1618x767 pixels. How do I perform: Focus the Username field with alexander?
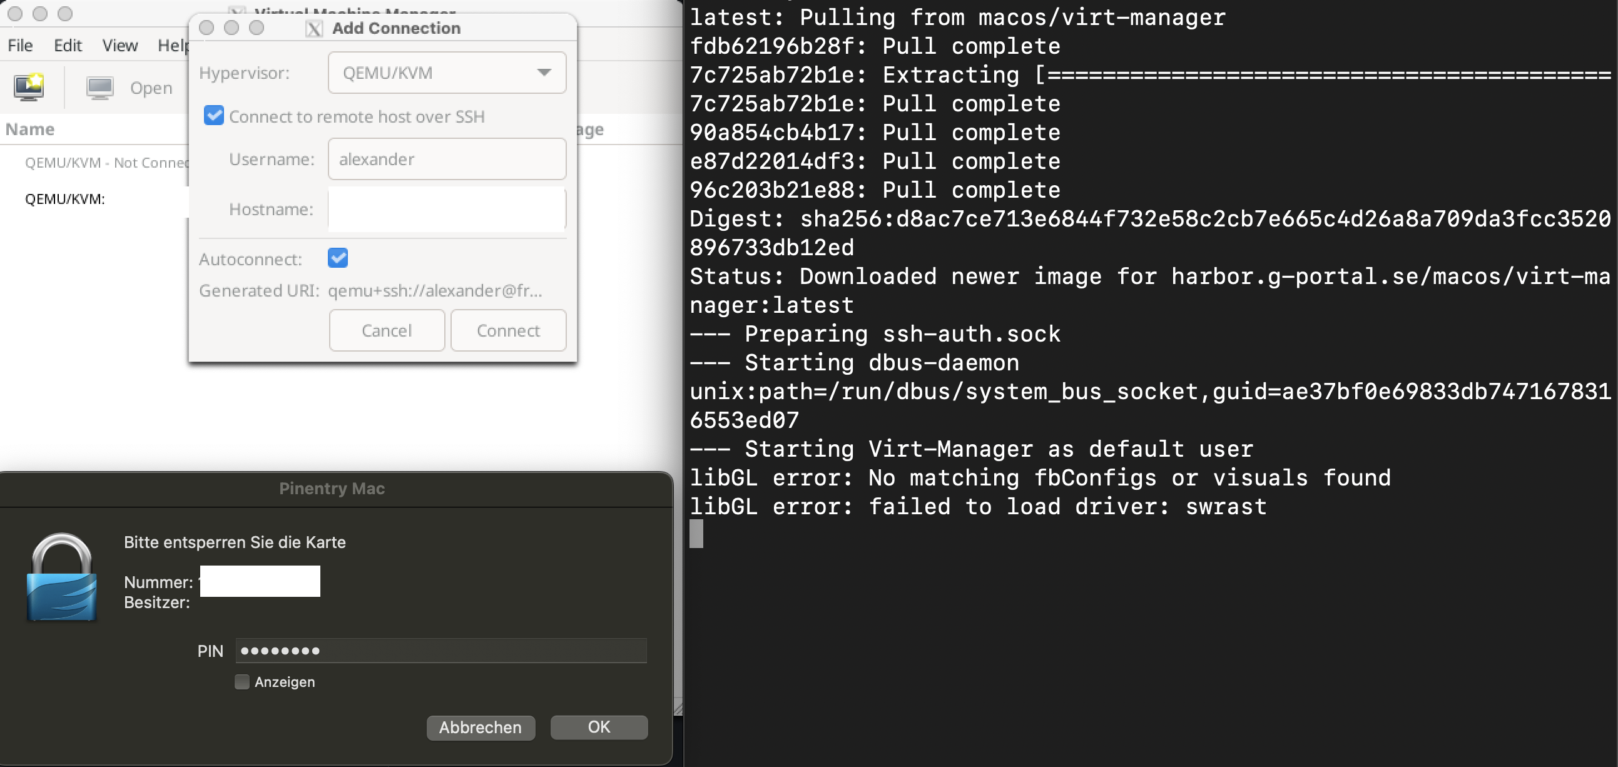447,159
